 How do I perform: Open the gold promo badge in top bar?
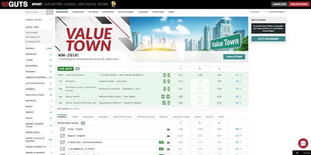coord(113,4)
